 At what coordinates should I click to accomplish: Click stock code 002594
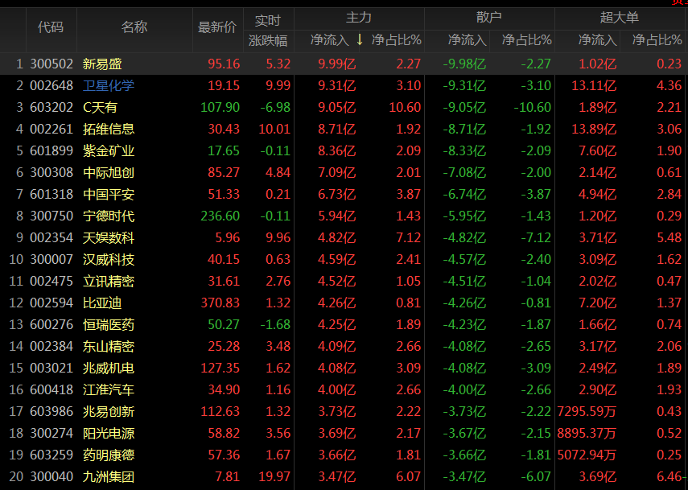pyautogui.click(x=51, y=303)
